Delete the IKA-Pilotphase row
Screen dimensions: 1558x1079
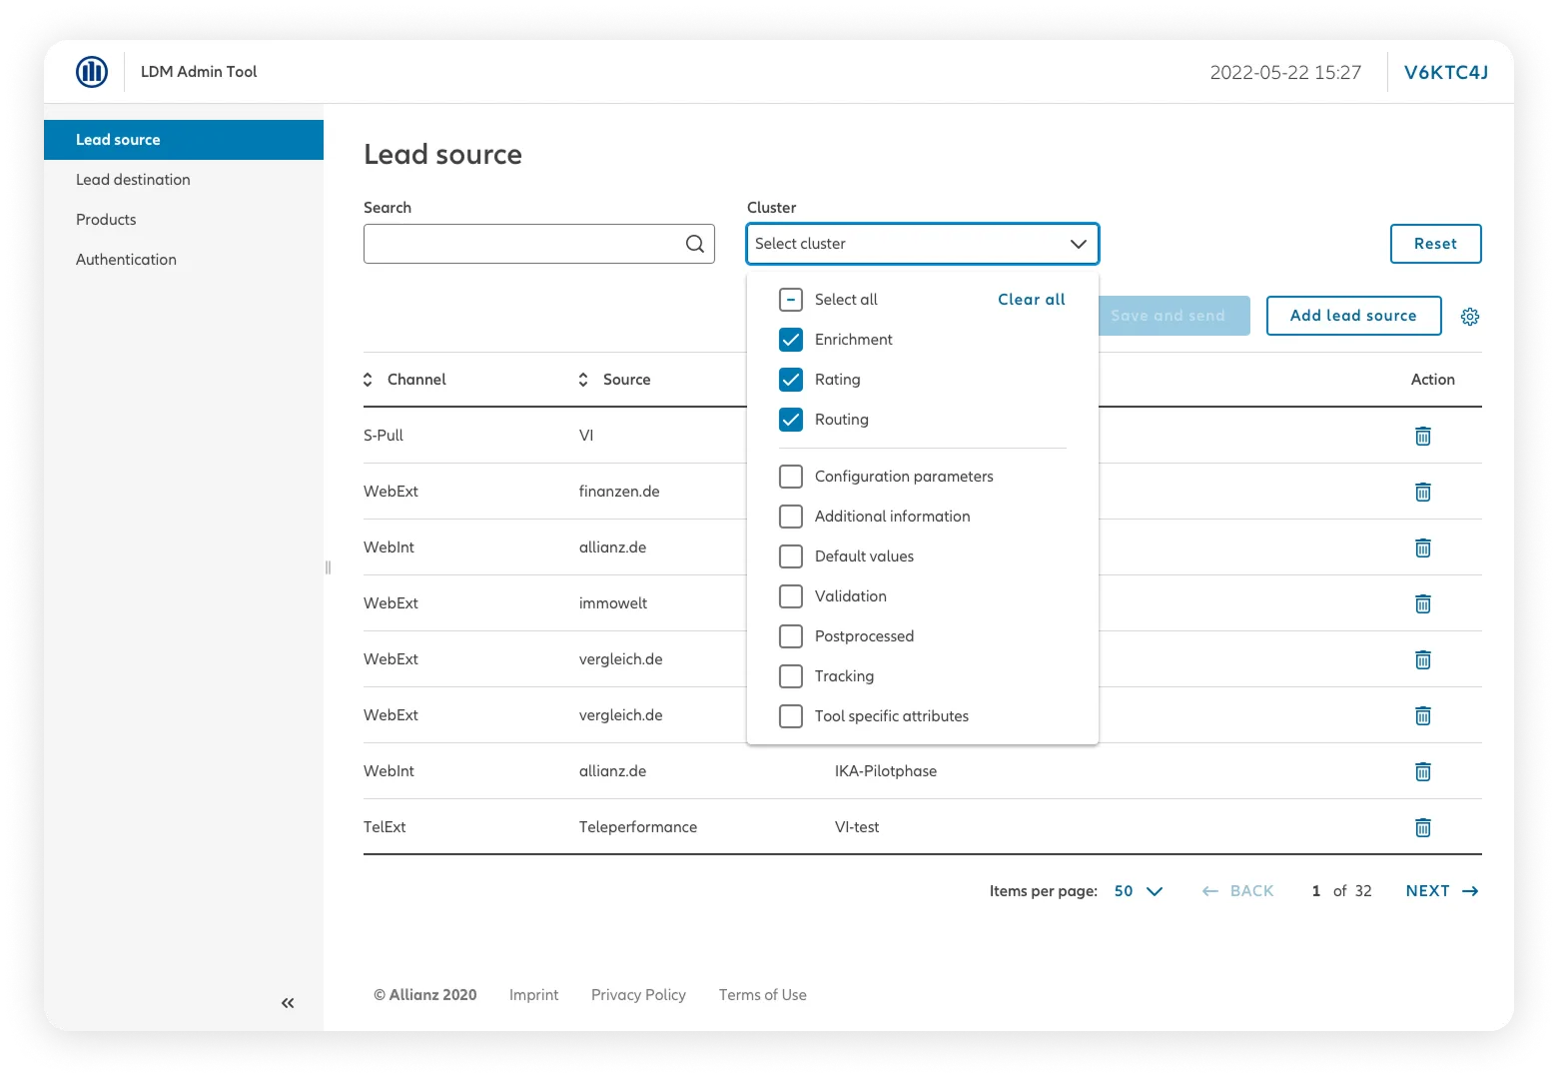(1423, 771)
